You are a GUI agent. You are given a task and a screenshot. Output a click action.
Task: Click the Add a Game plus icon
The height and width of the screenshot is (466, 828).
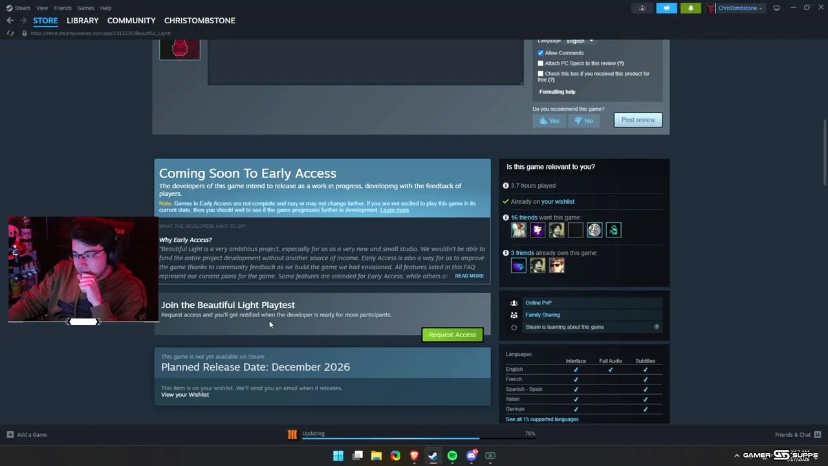click(x=10, y=435)
